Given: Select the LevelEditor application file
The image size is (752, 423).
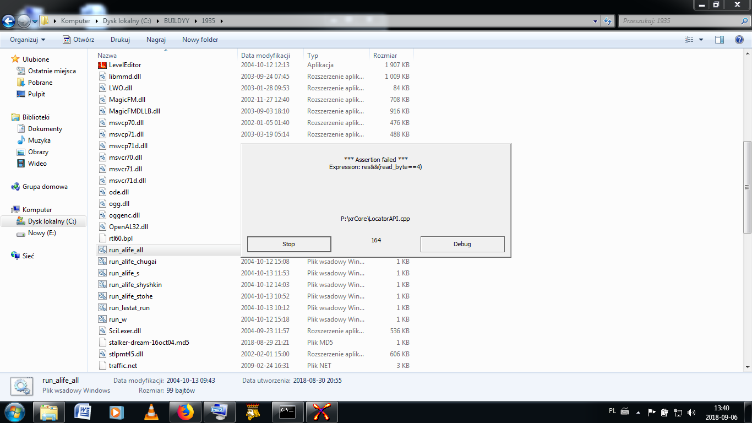Looking at the screenshot, I should click(x=125, y=65).
